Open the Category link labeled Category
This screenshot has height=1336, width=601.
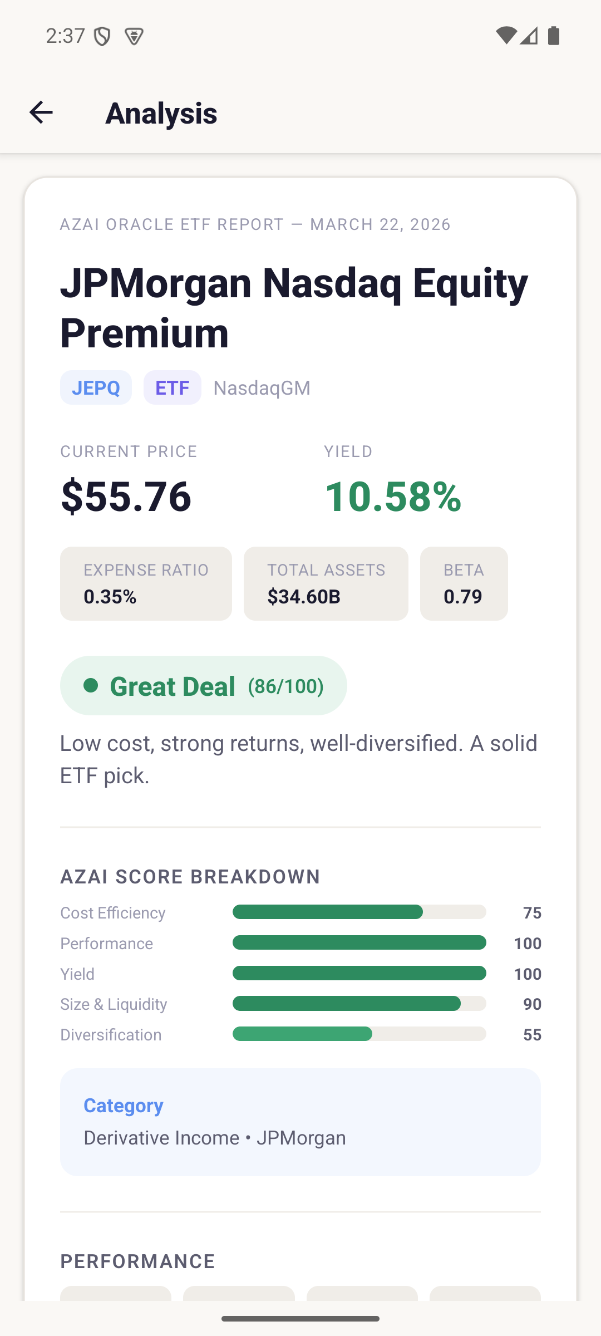[123, 1106]
